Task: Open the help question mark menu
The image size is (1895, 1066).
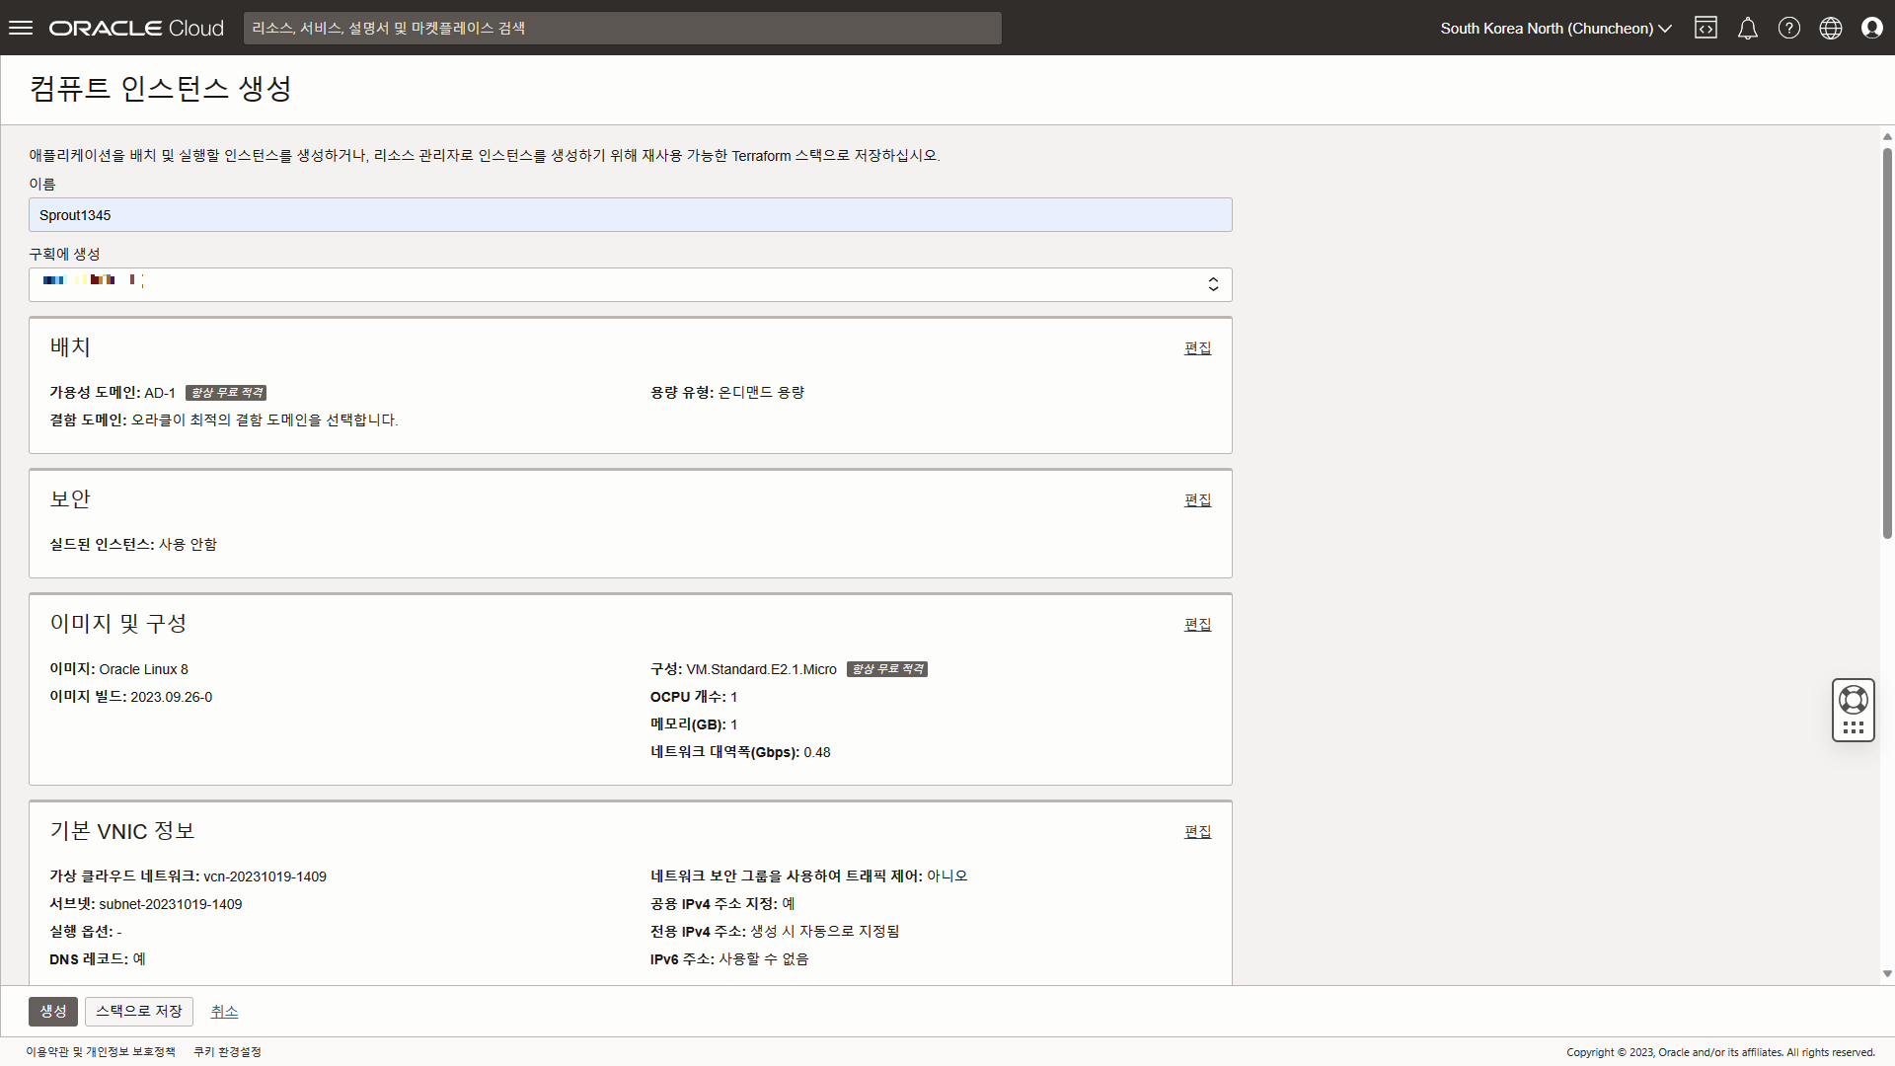Action: tap(1788, 28)
